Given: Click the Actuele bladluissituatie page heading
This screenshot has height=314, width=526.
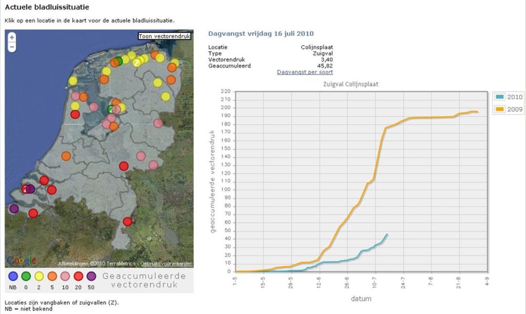Looking at the screenshot, I should (47, 7).
